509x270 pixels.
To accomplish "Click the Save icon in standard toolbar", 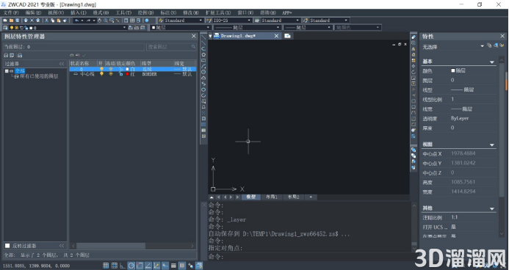I will [x=17, y=21].
